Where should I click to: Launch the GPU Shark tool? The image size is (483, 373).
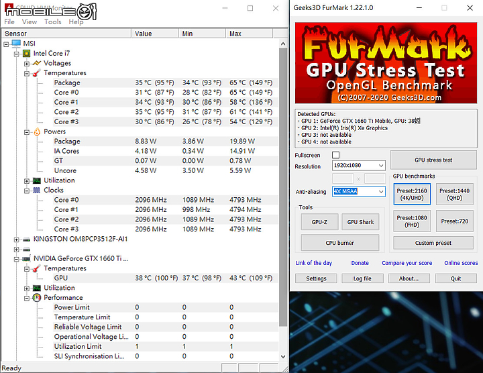[360, 222]
